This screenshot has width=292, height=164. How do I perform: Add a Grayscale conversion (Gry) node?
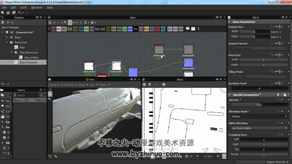click(x=114, y=29)
